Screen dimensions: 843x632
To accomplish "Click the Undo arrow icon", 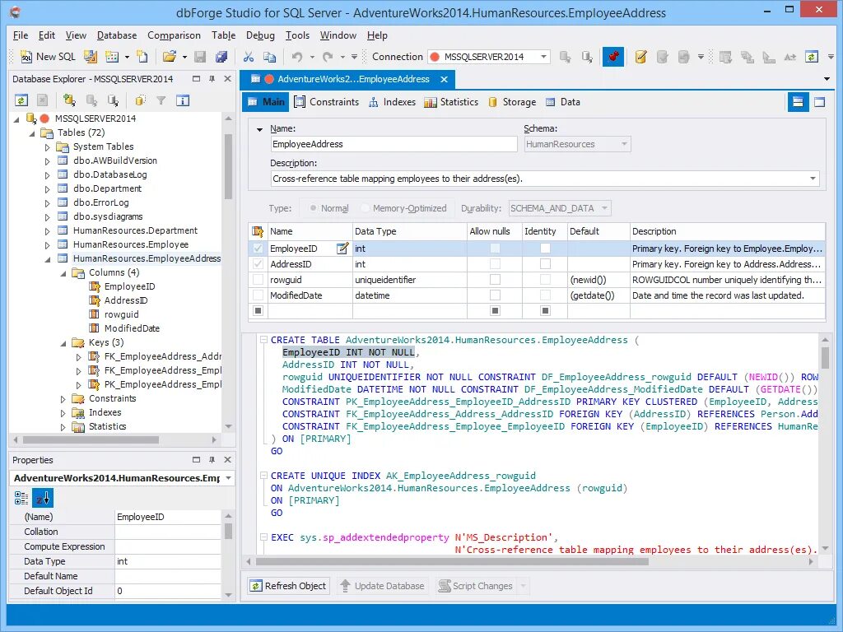I will click(296, 57).
